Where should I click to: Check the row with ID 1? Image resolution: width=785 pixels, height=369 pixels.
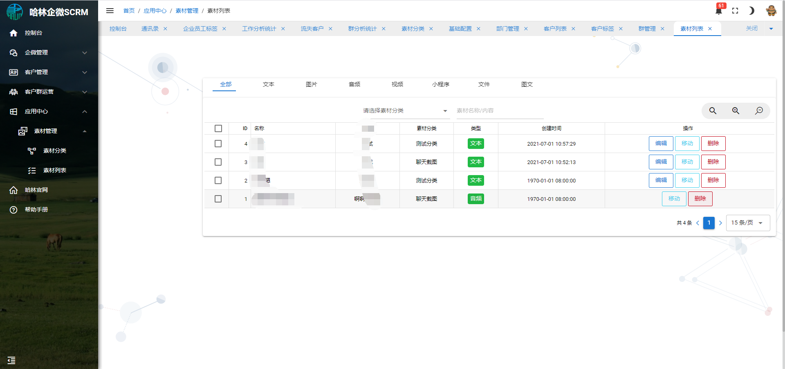click(218, 199)
